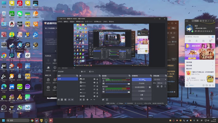Add a new source with the plus icon

point(80,99)
